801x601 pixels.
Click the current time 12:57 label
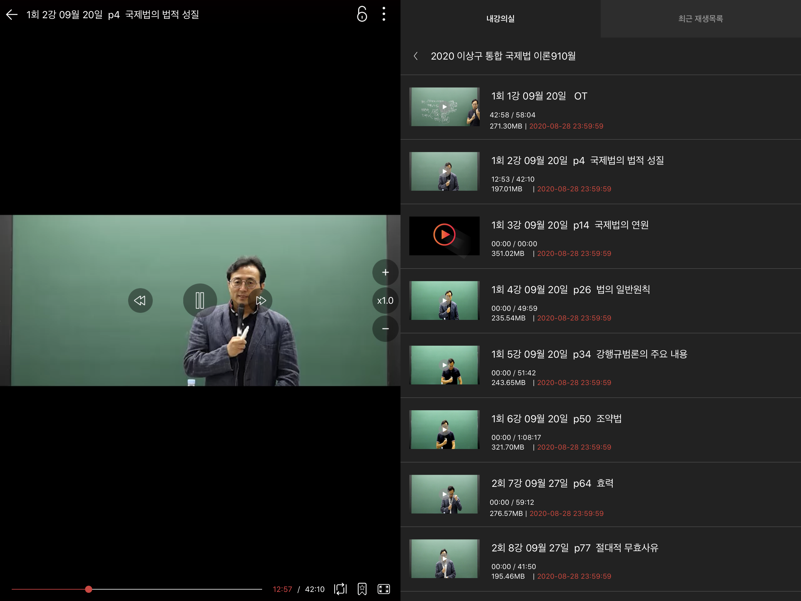[282, 589]
